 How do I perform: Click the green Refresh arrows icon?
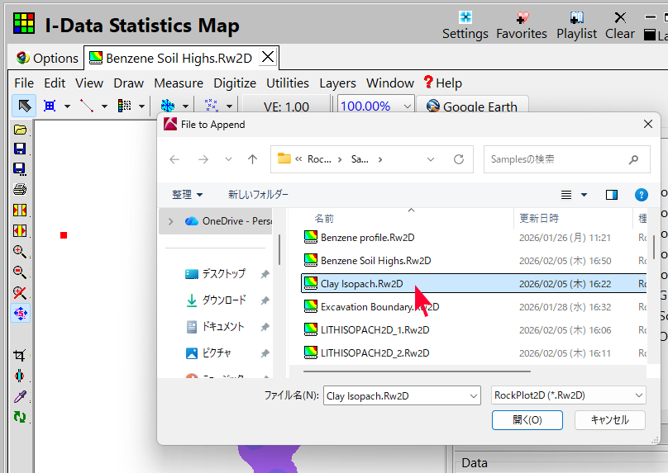click(20, 417)
